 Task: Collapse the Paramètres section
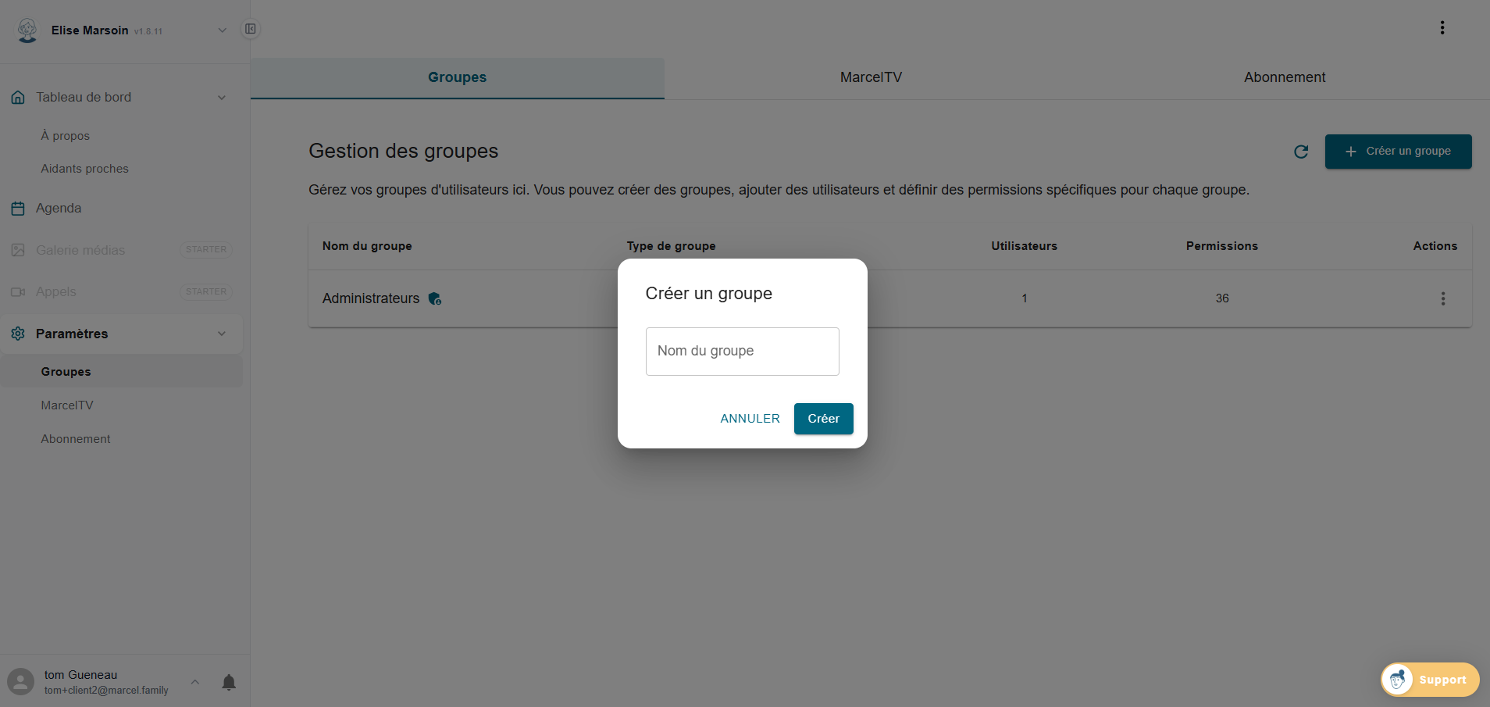222,334
